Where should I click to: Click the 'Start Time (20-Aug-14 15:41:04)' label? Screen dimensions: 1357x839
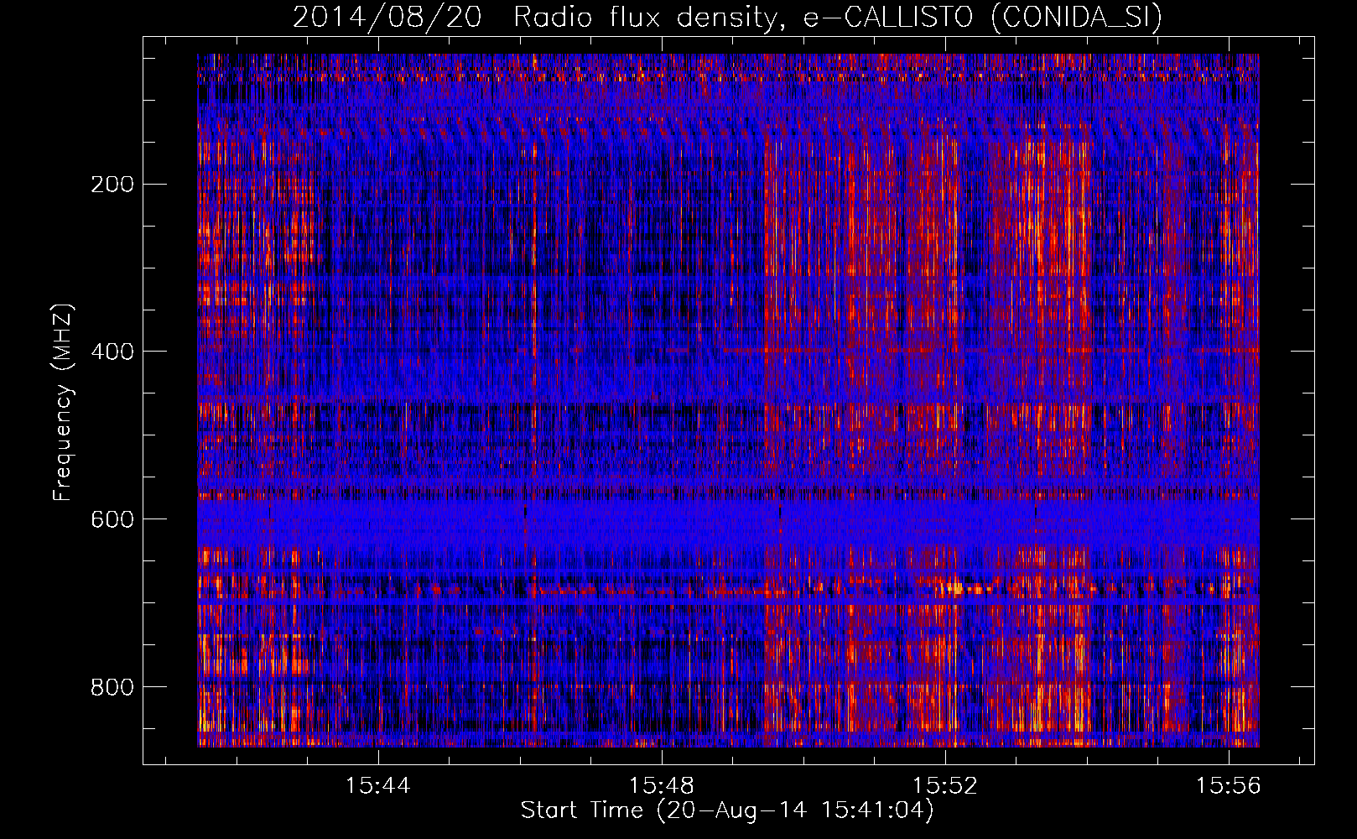pyautogui.click(x=727, y=810)
